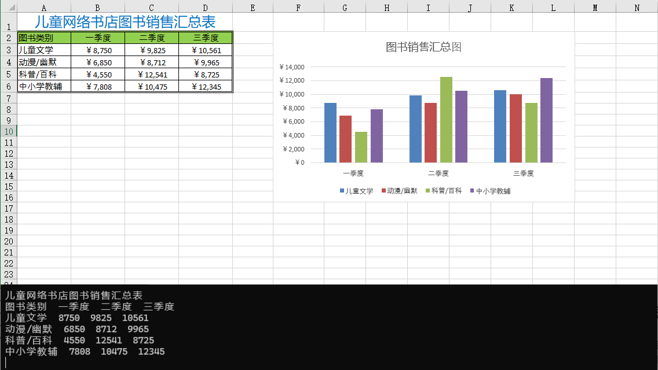Select row 10 header
The height and width of the screenshot is (370, 658).
(8, 131)
